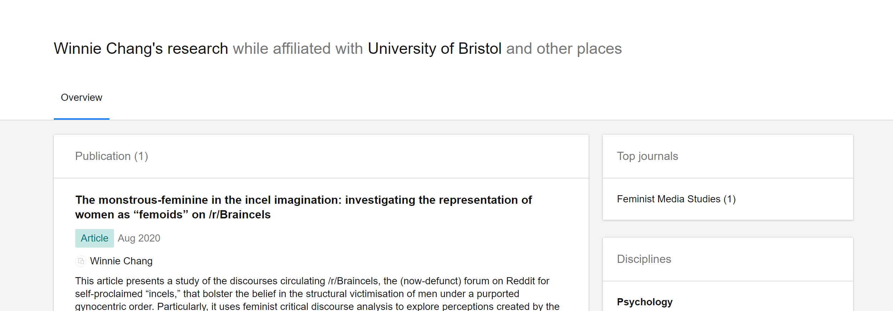Screen dimensions: 893x311
Task: Click the Publication (1) section header
Action: click(x=112, y=156)
